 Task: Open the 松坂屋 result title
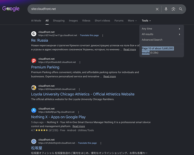(x=37, y=148)
